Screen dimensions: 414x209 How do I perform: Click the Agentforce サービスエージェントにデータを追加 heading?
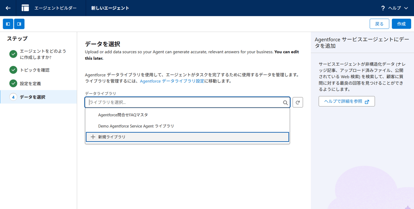(x=362, y=43)
